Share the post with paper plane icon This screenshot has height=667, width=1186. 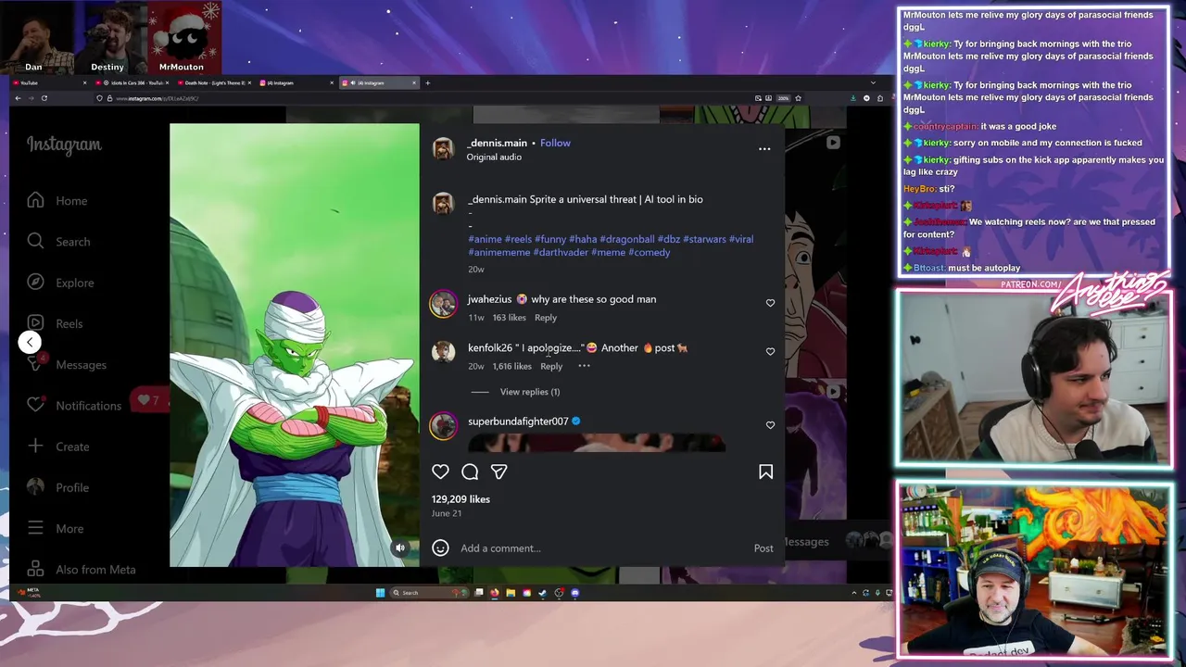tap(498, 472)
